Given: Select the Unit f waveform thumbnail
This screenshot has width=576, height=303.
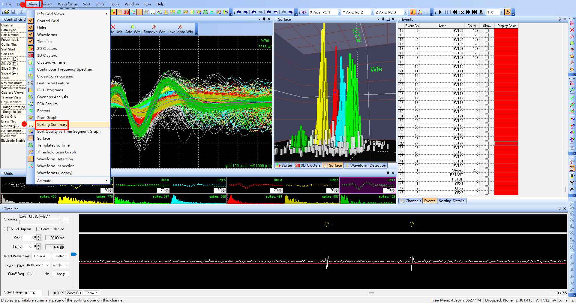Looking at the screenshot, I should pyautogui.click(x=368, y=185).
